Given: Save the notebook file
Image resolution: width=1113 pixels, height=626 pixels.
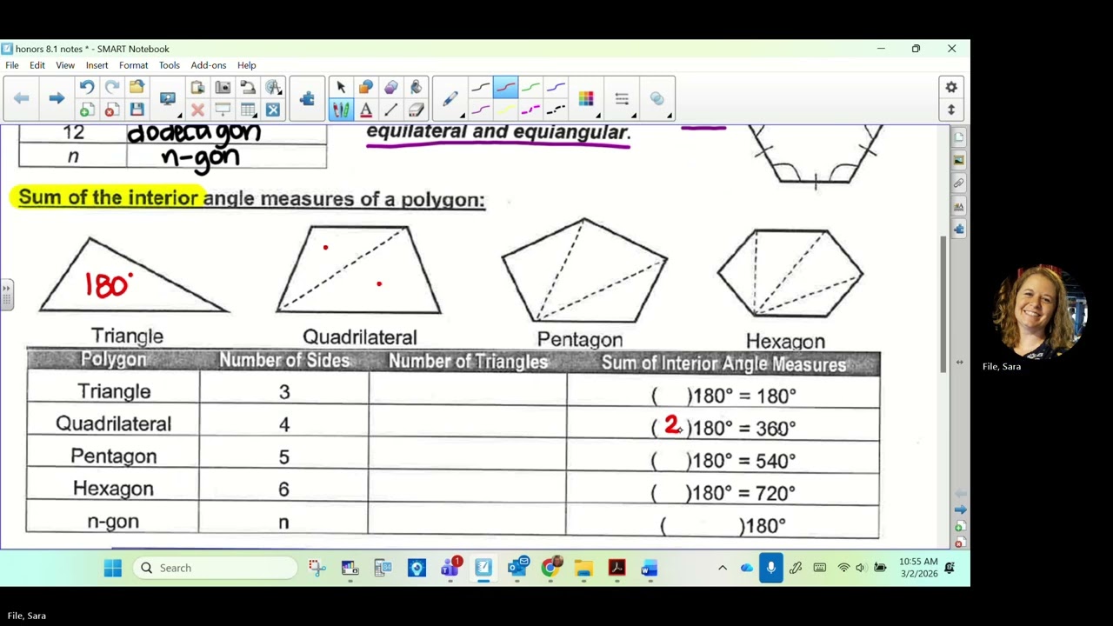Looking at the screenshot, I should coord(137,110).
